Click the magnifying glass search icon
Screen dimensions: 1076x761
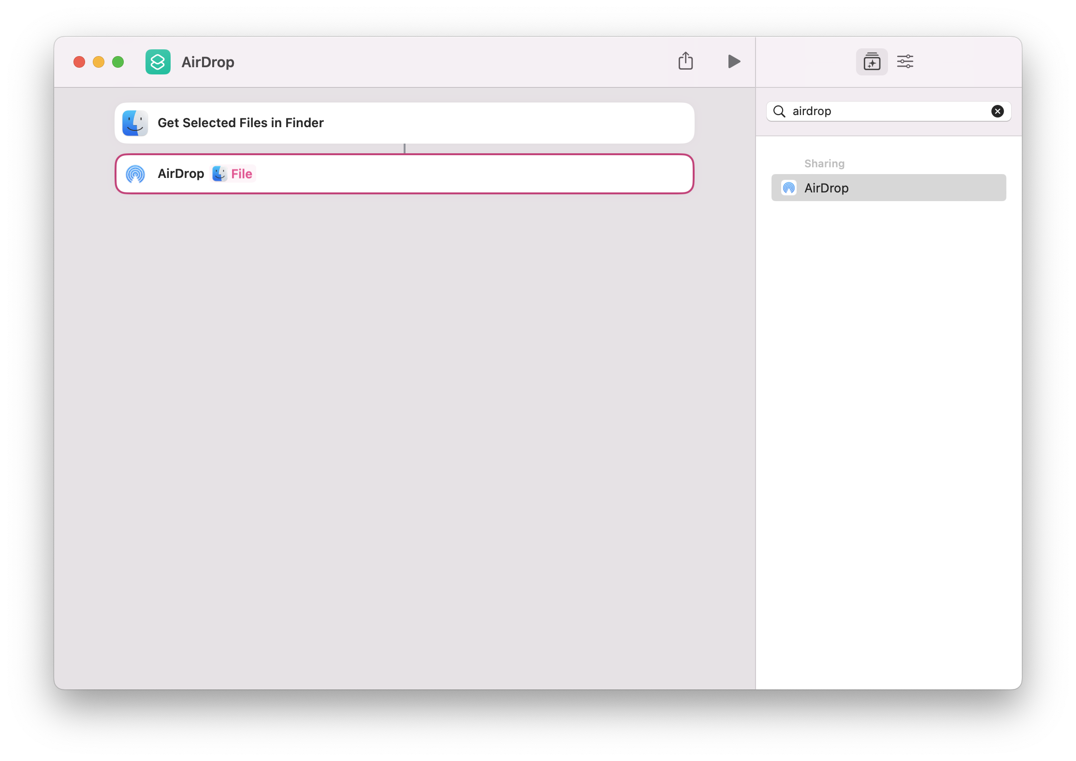pyautogui.click(x=779, y=111)
